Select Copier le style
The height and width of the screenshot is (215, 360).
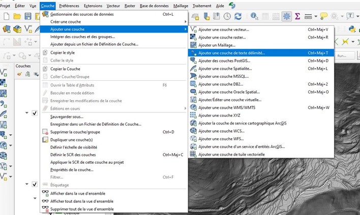click(x=114, y=53)
